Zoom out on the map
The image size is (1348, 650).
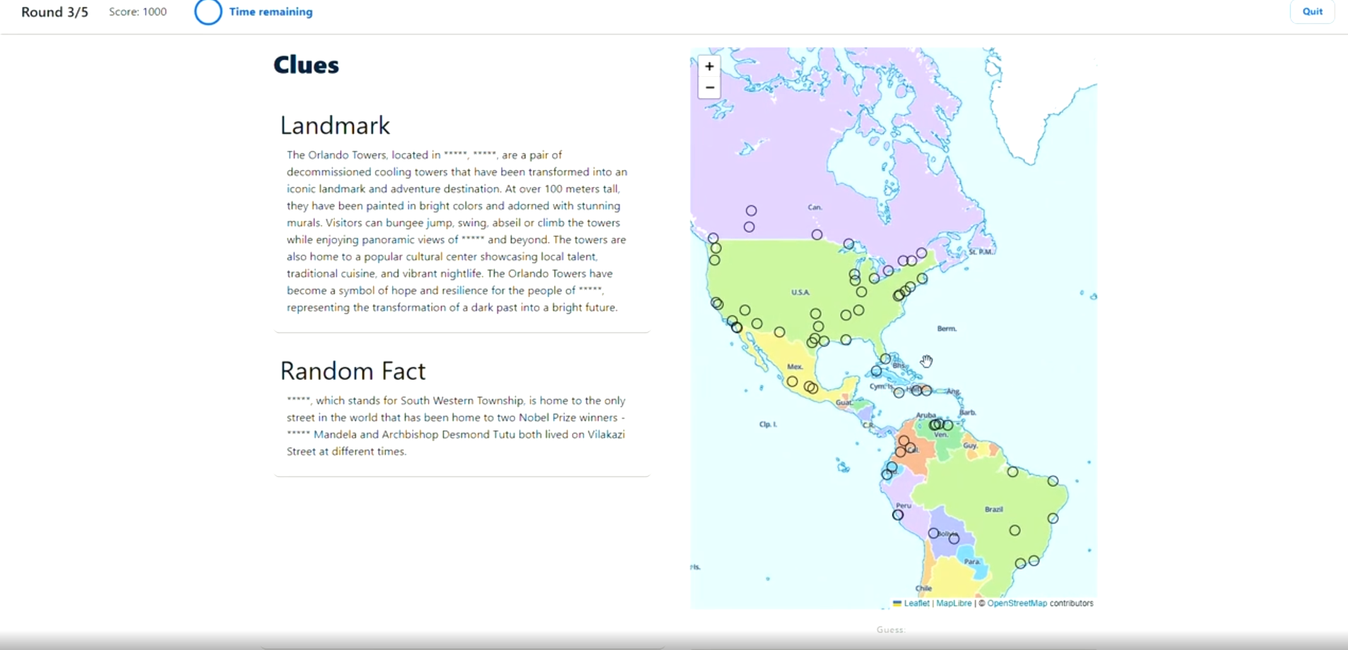coord(709,88)
